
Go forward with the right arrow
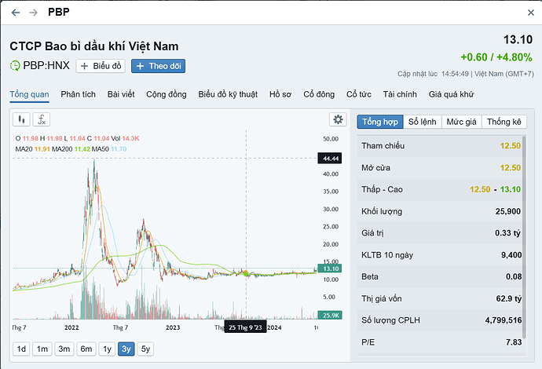click(x=33, y=13)
